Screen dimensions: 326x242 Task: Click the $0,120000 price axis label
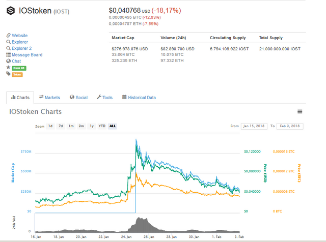click(252, 152)
